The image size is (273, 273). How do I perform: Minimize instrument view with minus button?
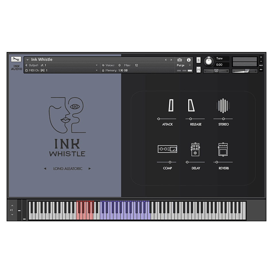(261, 61)
